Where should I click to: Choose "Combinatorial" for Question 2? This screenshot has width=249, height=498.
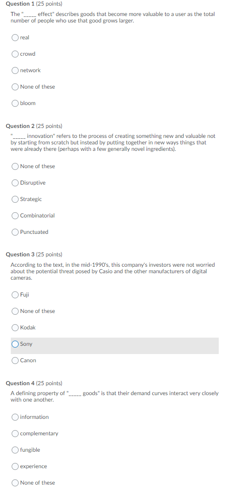click(x=15, y=215)
